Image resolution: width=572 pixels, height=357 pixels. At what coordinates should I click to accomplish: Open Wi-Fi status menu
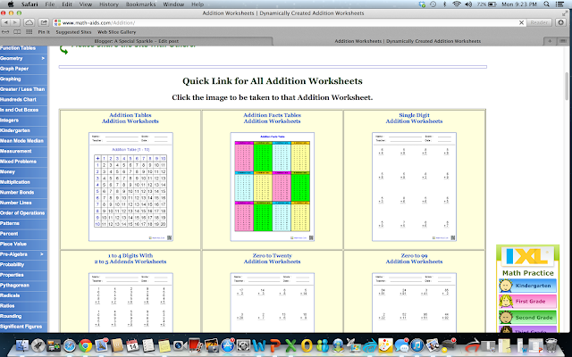coord(457,4)
